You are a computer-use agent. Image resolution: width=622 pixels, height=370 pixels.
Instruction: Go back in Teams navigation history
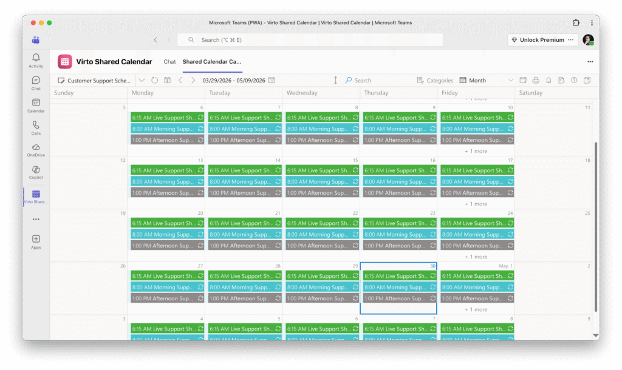(155, 39)
